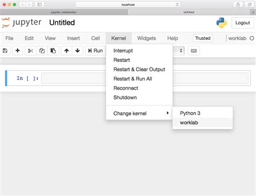
Task: Click the kernel idle indicator circle
Action: (x=252, y=38)
